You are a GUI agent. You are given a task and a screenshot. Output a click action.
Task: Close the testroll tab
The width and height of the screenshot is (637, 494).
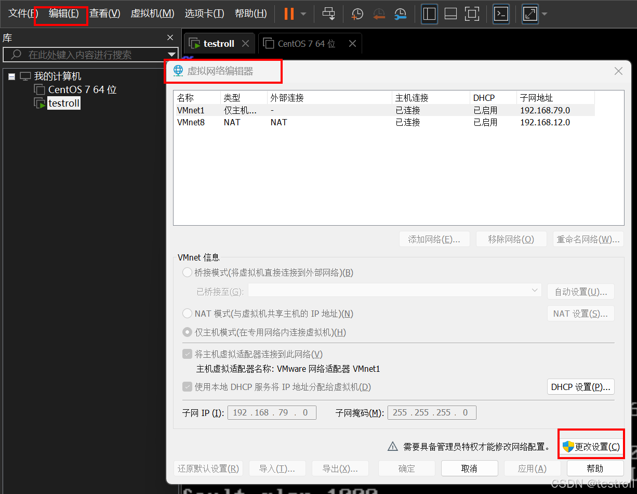[246, 44]
